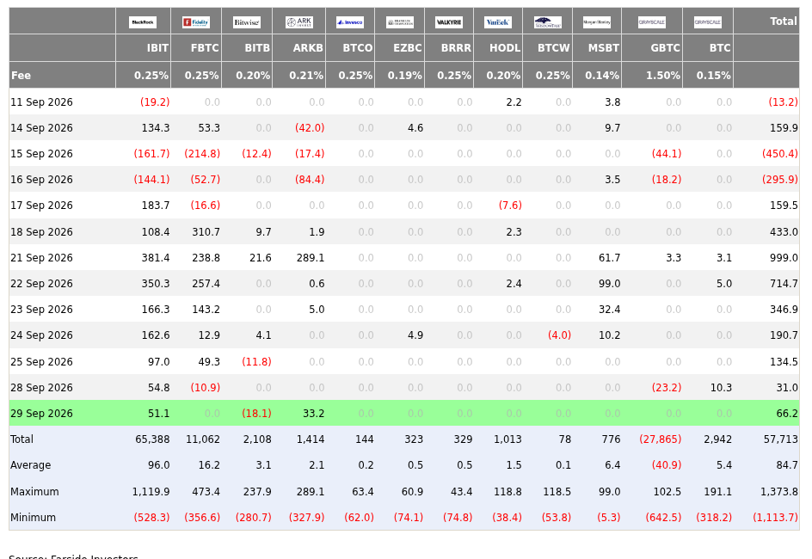Click the (450.4) total outflow value

[780, 154]
